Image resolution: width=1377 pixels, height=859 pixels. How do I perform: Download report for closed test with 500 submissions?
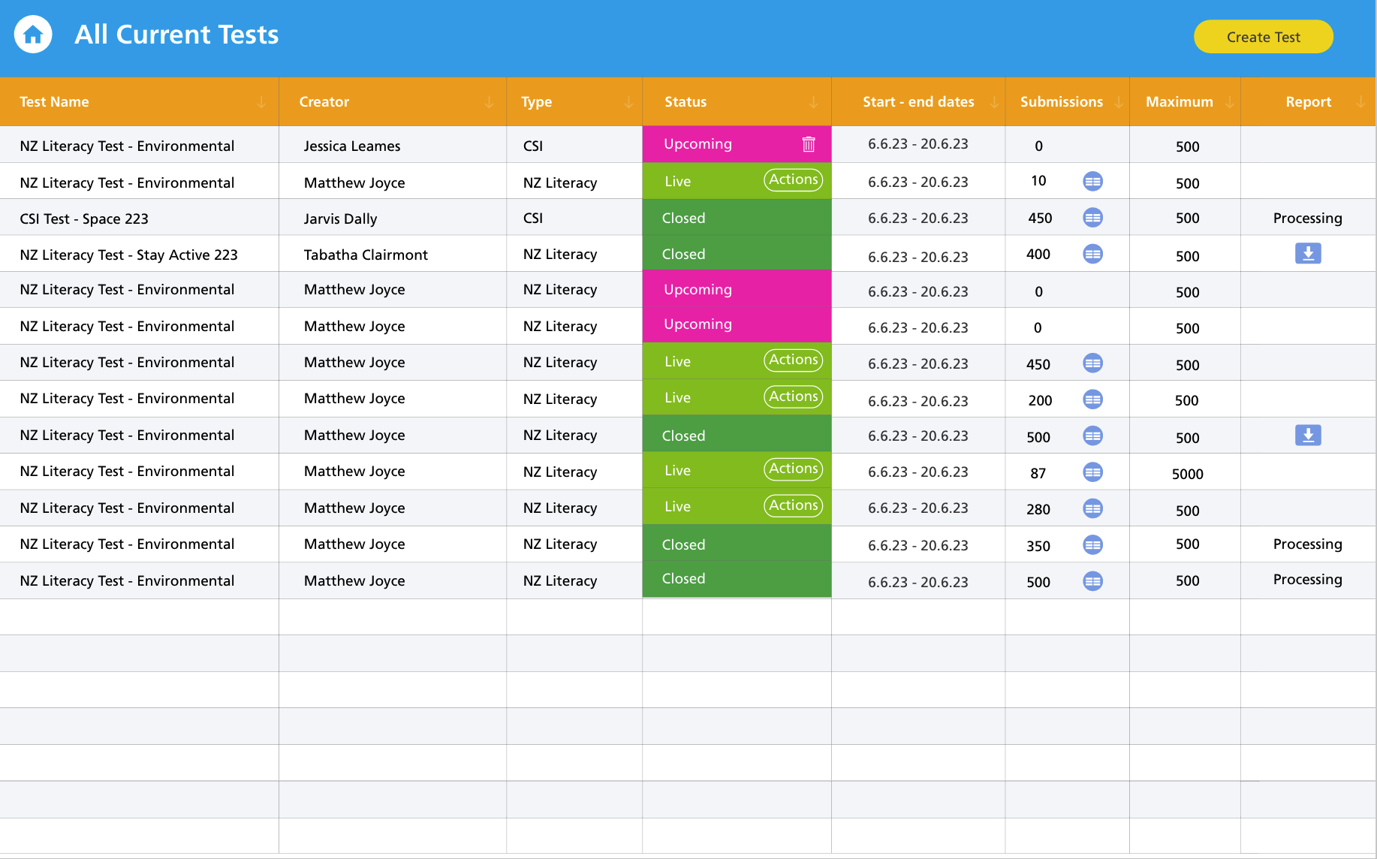[1307, 436]
